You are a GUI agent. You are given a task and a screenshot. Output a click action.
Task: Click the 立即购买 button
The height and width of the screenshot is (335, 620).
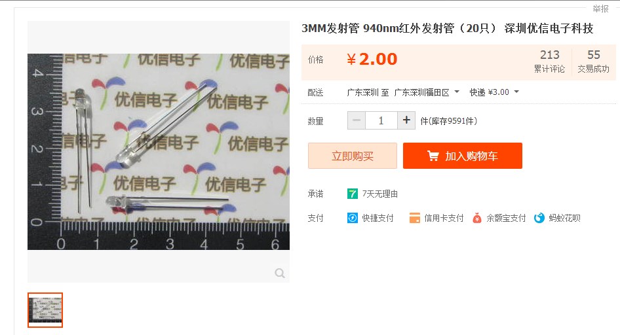[353, 156]
